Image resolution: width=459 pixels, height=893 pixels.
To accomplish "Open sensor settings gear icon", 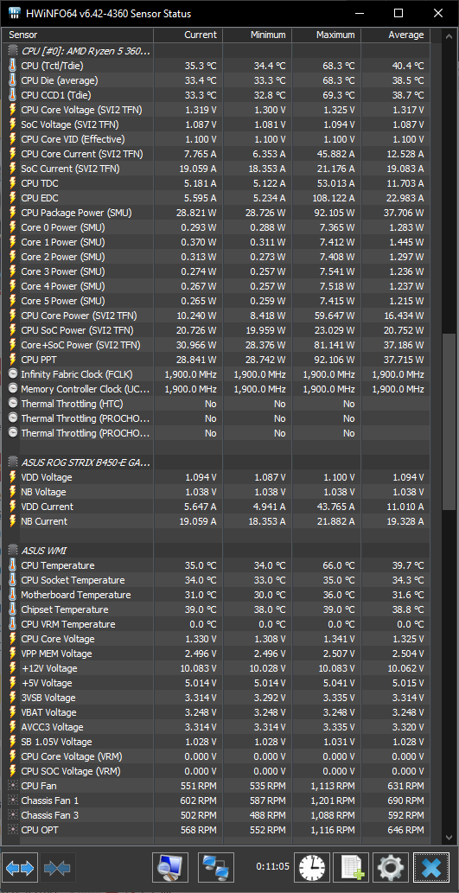I will click(x=391, y=868).
